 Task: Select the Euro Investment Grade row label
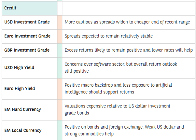tap(27, 36)
